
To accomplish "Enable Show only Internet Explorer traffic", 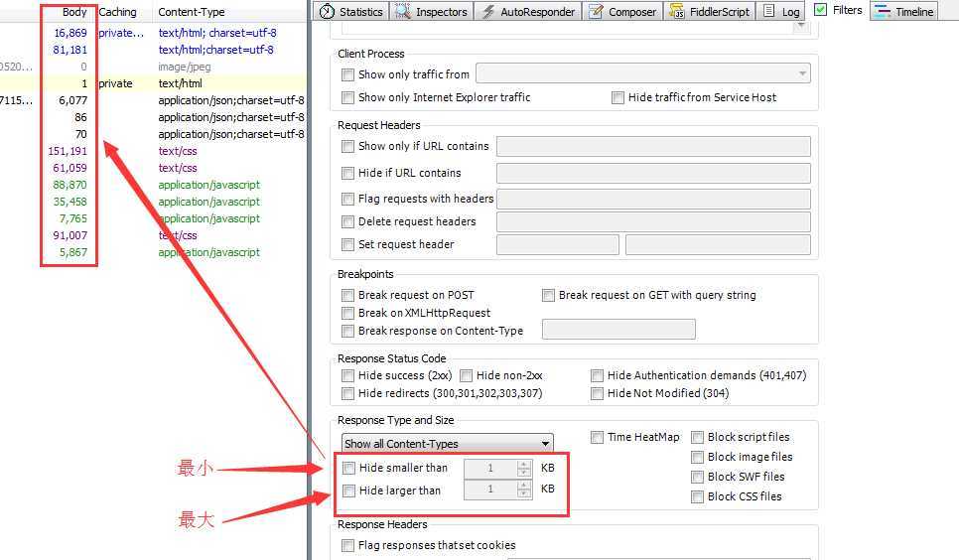I will pyautogui.click(x=348, y=97).
